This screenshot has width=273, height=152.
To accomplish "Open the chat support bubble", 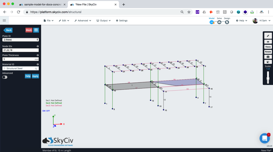I will point(265,138).
